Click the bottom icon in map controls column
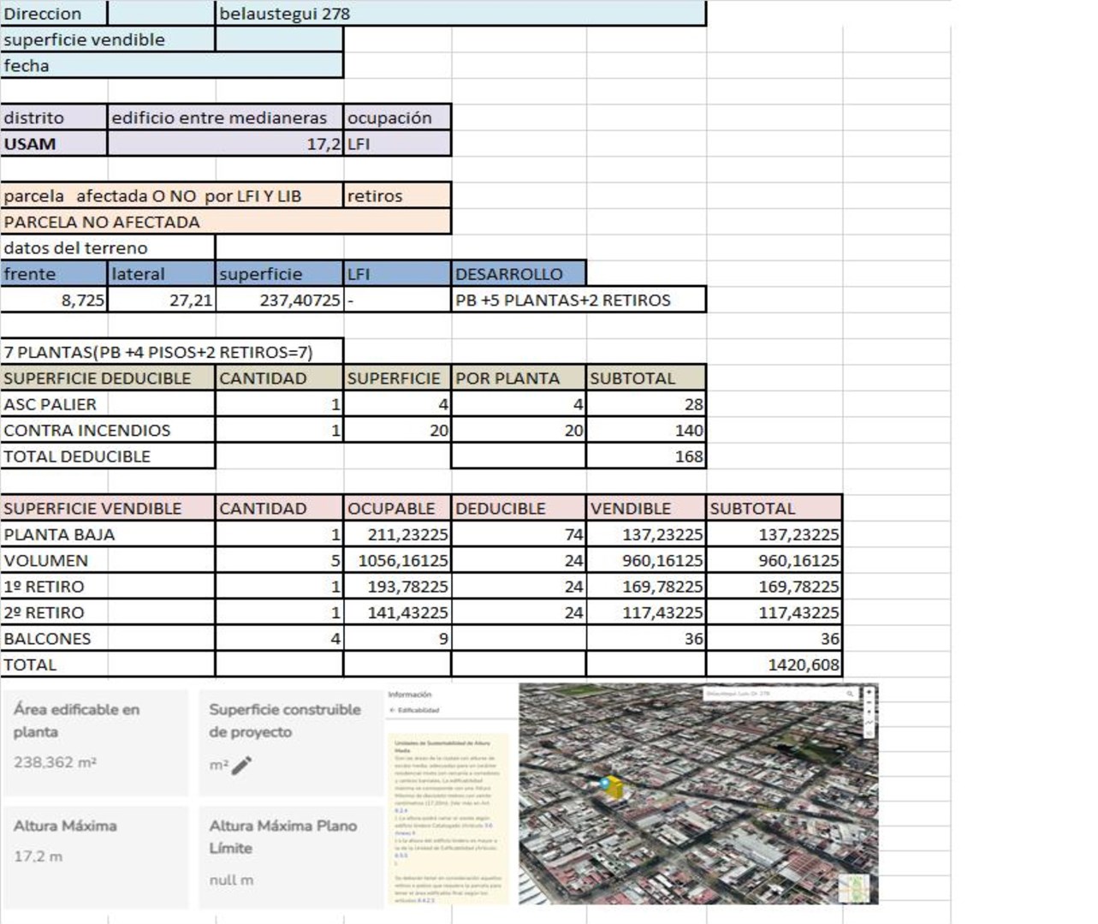 click(869, 733)
